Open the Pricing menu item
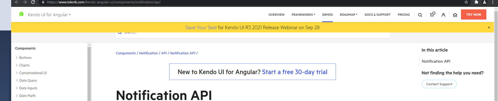This screenshot has height=101, width=498. tap(404, 15)
